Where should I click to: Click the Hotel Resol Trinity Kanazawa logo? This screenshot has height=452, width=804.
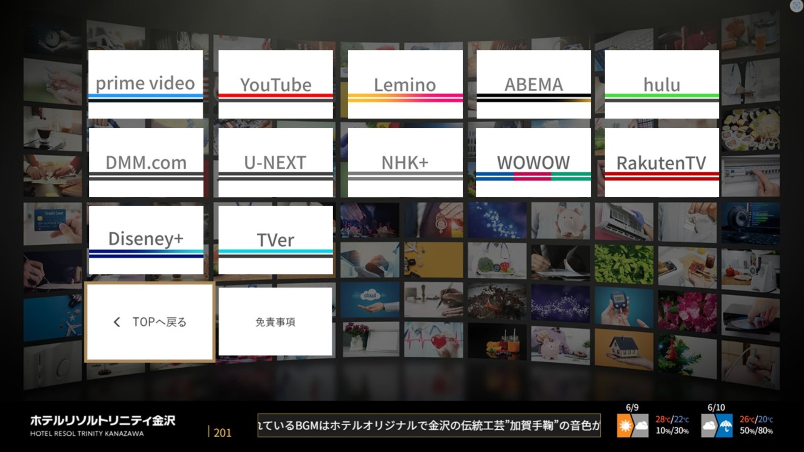coord(103,425)
